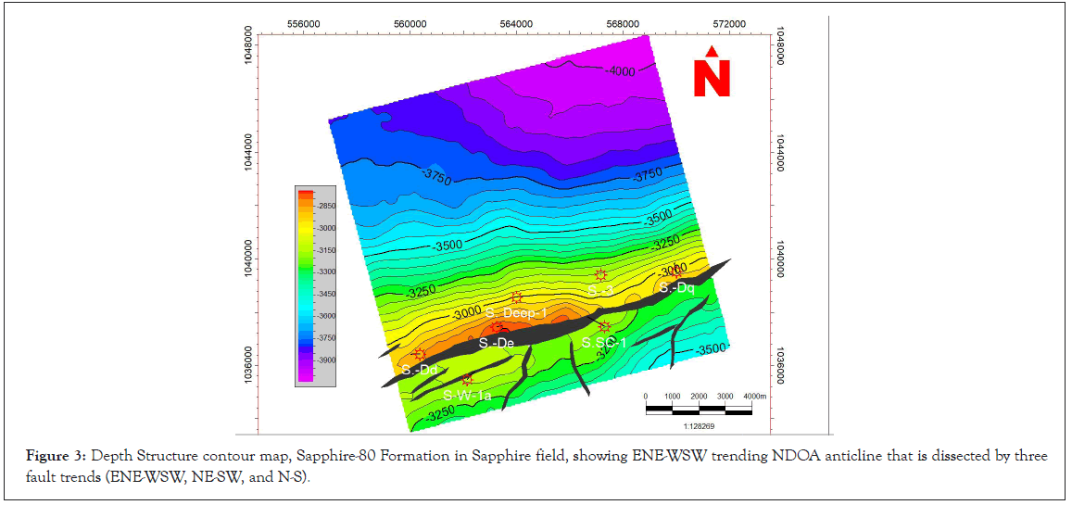
Task: Select the S-W-1a well name label
Action: point(466,397)
